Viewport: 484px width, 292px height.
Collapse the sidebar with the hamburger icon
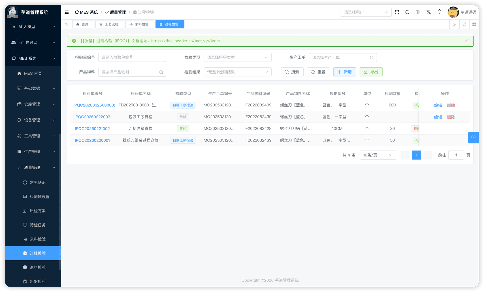[x=67, y=12]
